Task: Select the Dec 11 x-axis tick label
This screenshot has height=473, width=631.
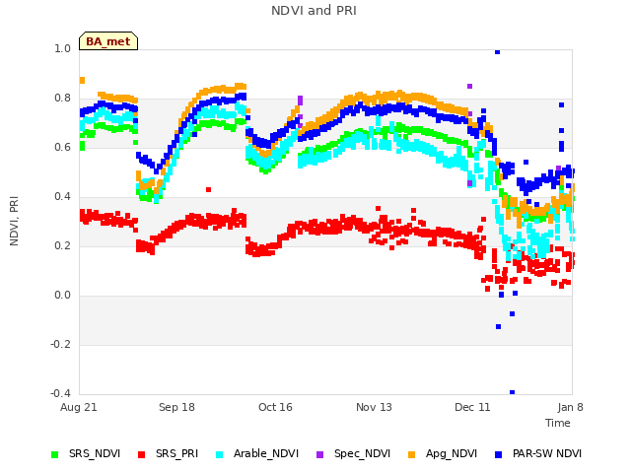Action: pyautogui.click(x=472, y=407)
